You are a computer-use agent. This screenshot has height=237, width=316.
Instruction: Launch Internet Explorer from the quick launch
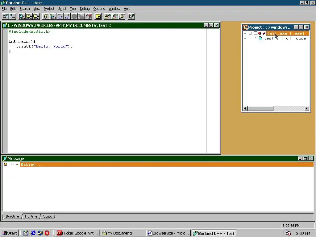(33, 233)
